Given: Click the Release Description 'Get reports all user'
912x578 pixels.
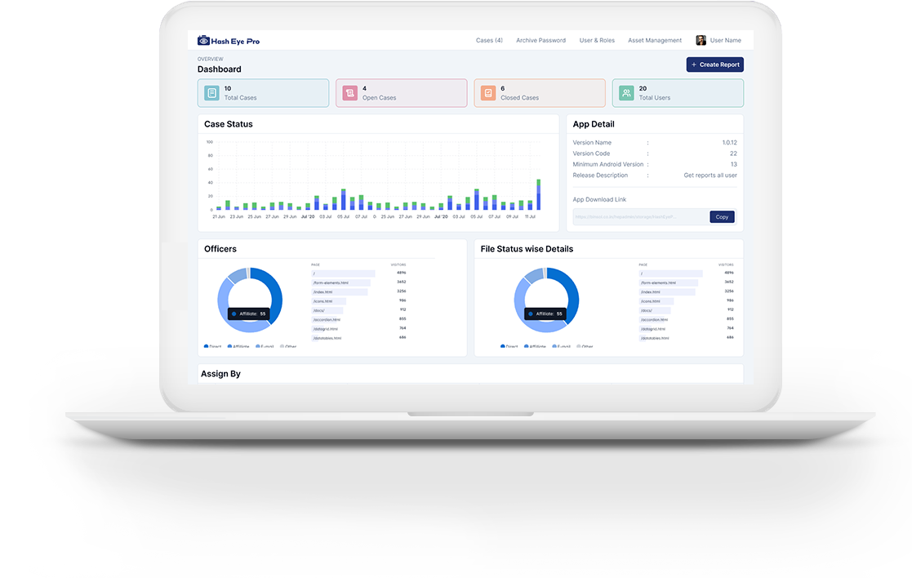Looking at the screenshot, I should click(x=710, y=175).
